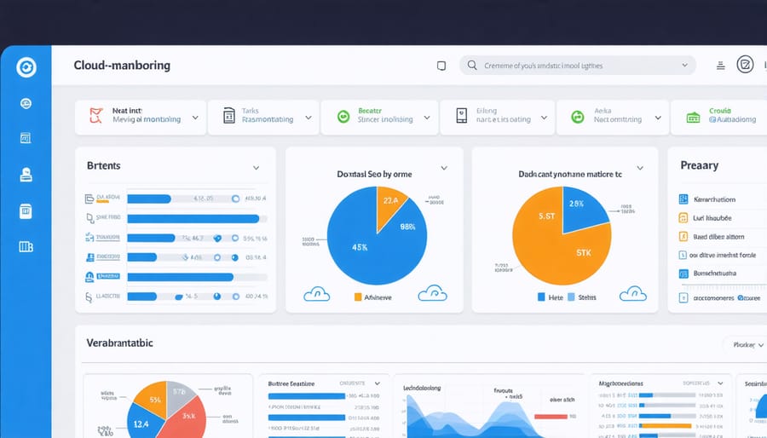This screenshot has height=438, width=767.
Task: Open the Baed dlber altorn item
Action: coord(718,237)
